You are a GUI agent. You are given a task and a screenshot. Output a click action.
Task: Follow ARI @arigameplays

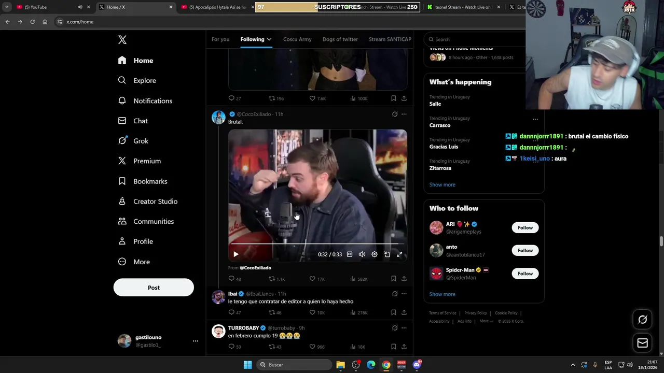[525, 227]
